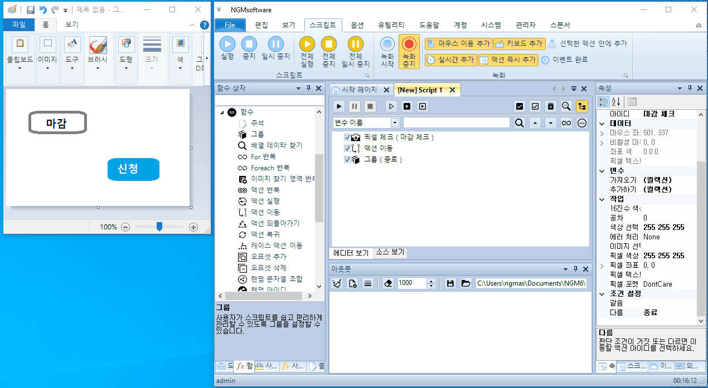Click the solid play icon in script editor toolbar
This screenshot has height=388, width=708.
tap(339, 106)
